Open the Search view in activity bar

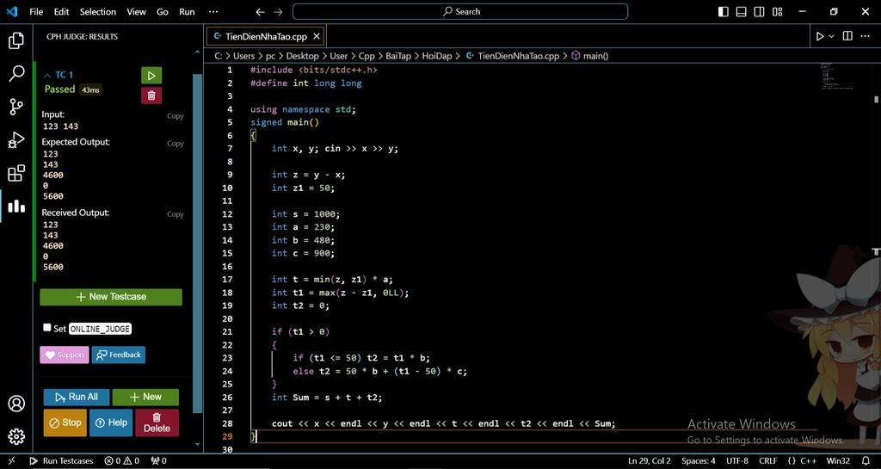tap(15, 74)
